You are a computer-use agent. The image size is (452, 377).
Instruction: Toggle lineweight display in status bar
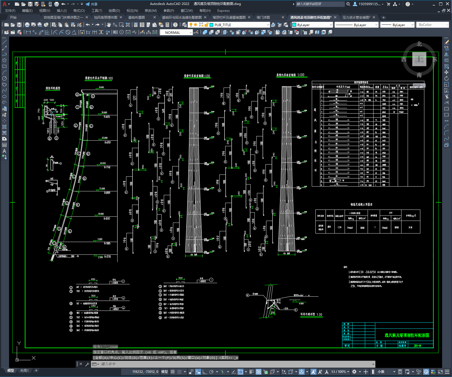(251, 372)
